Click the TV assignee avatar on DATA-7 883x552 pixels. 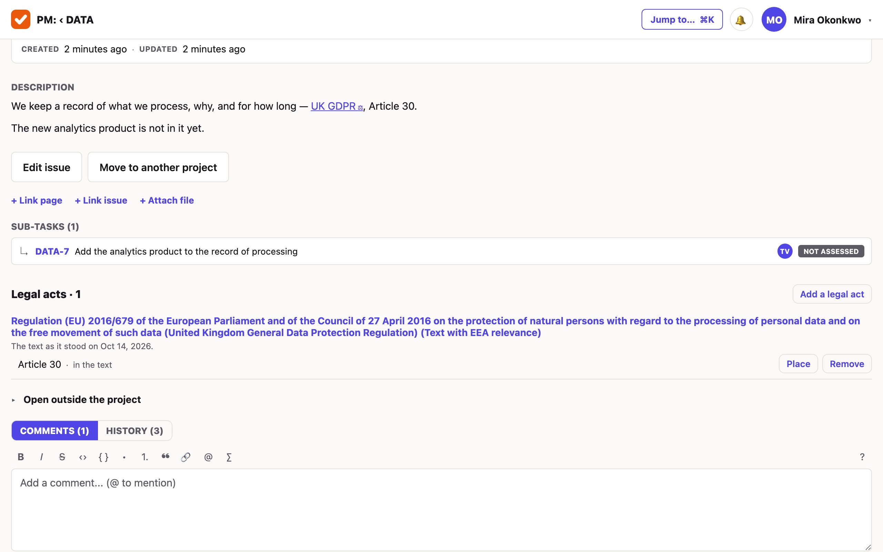tap(784, 251)
